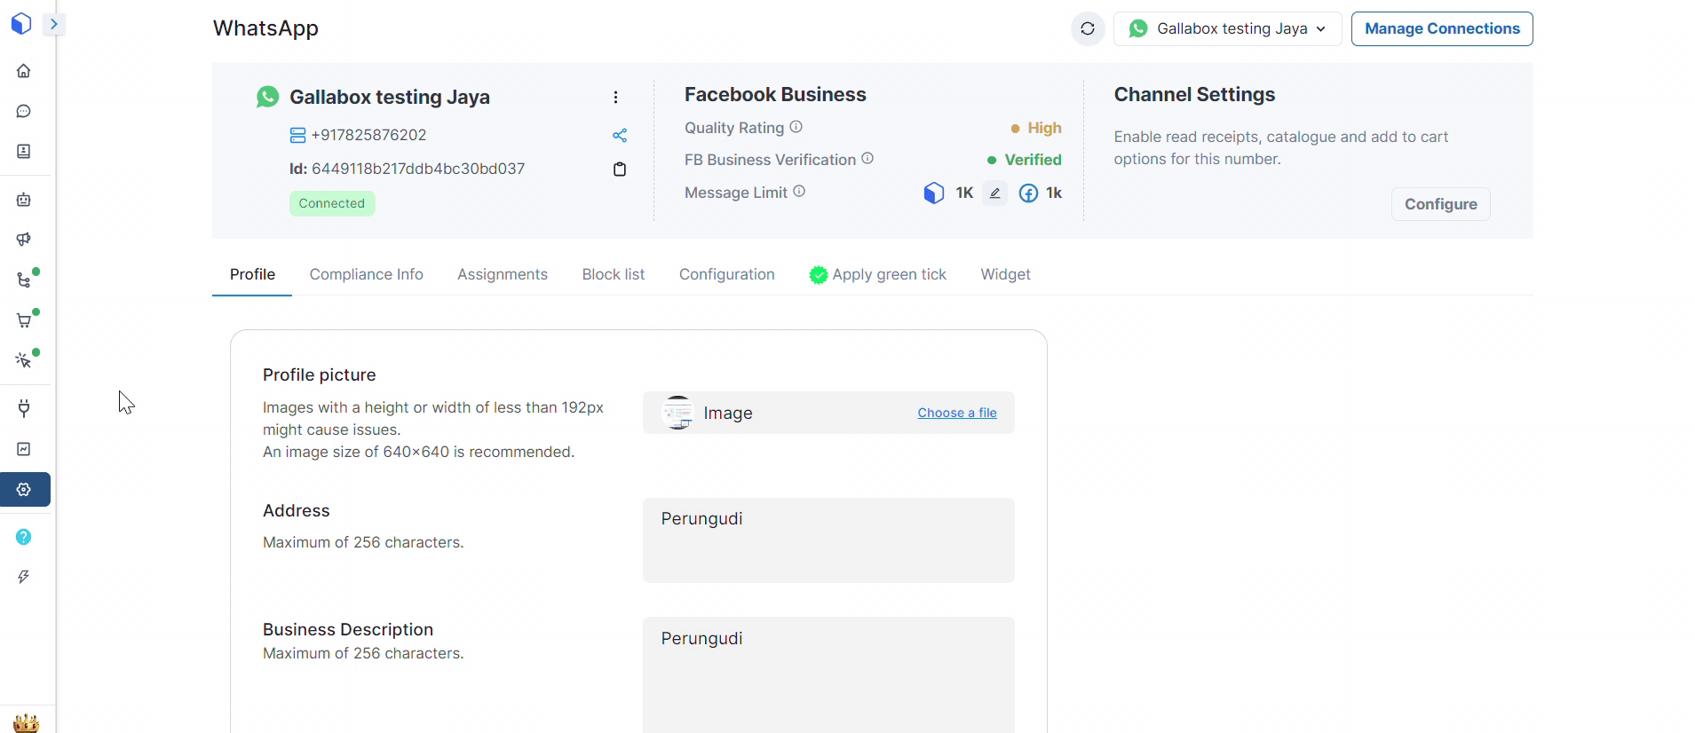The width and height of the screenshot is (1695, 733).
Task: Copy the channel Id with clipboard icon
Action: tap(620, 169)
